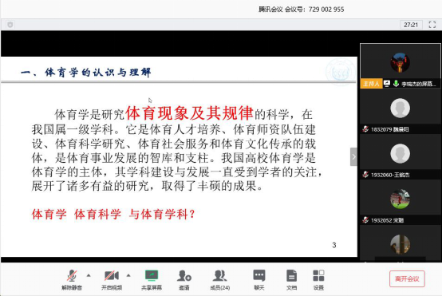Expand video options arrow beside camera
442x296 pixels.
coord(128,275)
